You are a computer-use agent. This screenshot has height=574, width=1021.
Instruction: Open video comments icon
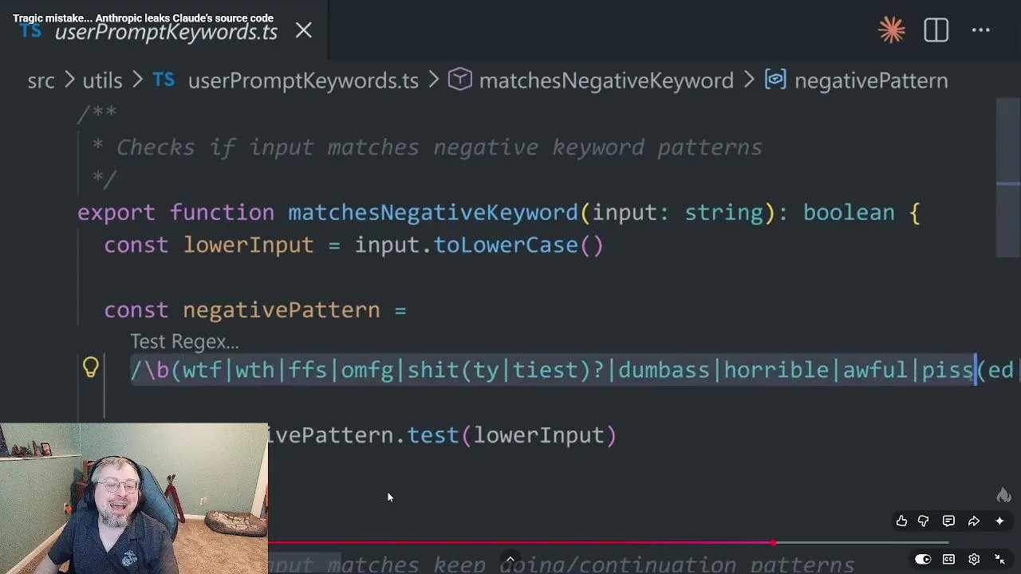click(948, 521)
